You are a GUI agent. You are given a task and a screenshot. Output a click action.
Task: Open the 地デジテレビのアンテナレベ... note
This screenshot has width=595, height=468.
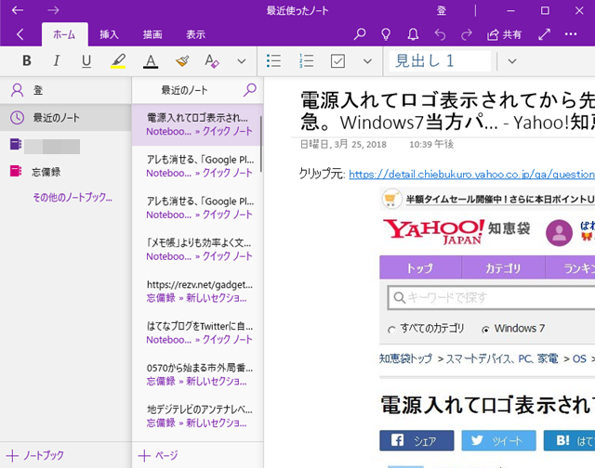click(197, 416)
